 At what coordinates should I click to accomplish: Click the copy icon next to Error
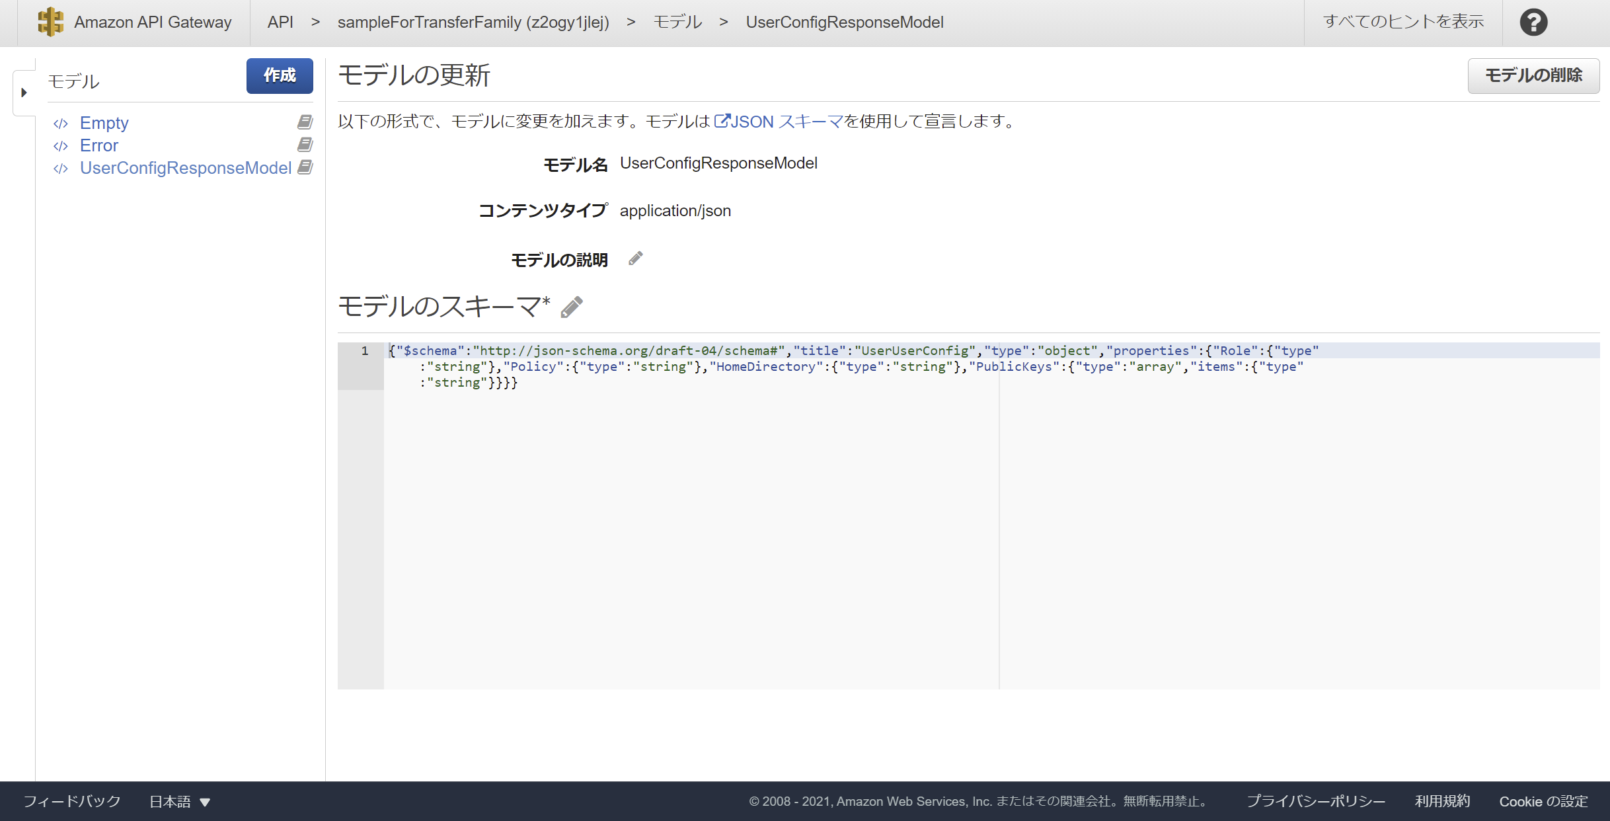click(305, 145)
